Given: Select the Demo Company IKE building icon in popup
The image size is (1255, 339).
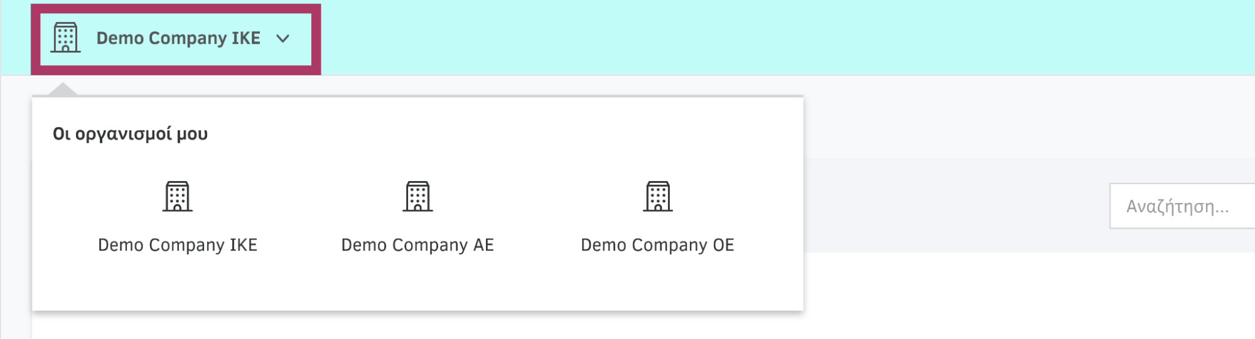Looking at the screenshot, I should pyautogui.click(x=178, y=197).
